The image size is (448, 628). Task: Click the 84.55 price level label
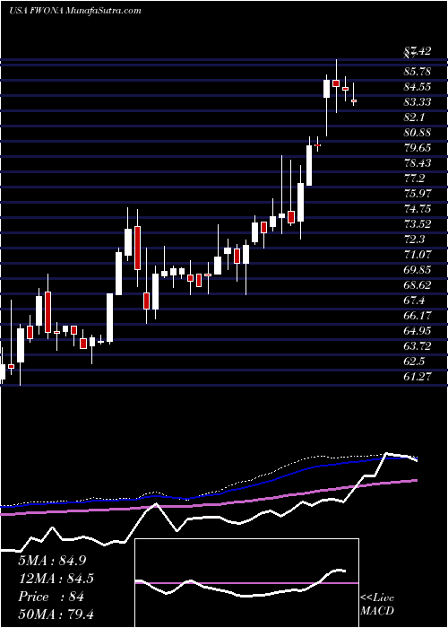418,87
